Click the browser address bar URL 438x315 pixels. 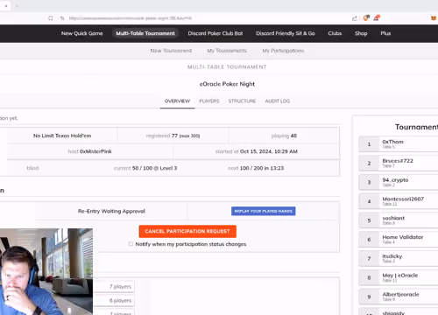(x=131, y=18)
